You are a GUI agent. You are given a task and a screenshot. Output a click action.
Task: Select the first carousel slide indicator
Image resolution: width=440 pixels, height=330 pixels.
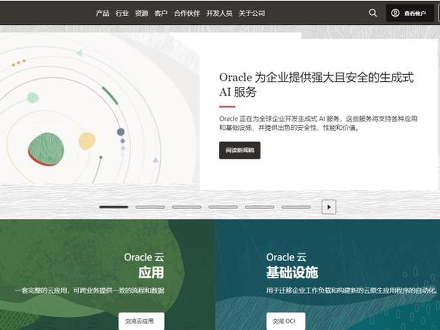pos(114,207)
